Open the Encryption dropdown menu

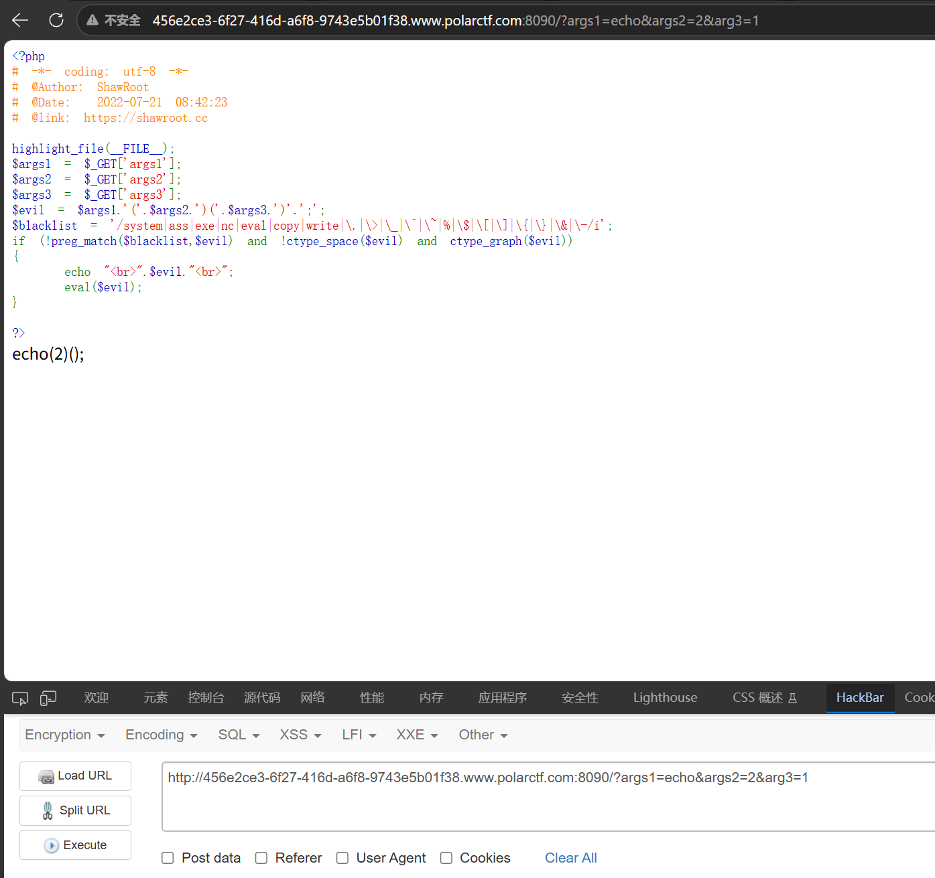(x=65, y=735)
